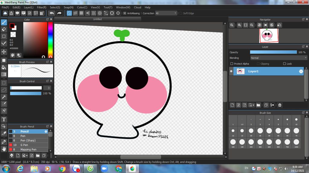This screenshot has width=309, height=173.
Task: Click the Layer1 thumbnail
Action: click(x=241, y=71)
